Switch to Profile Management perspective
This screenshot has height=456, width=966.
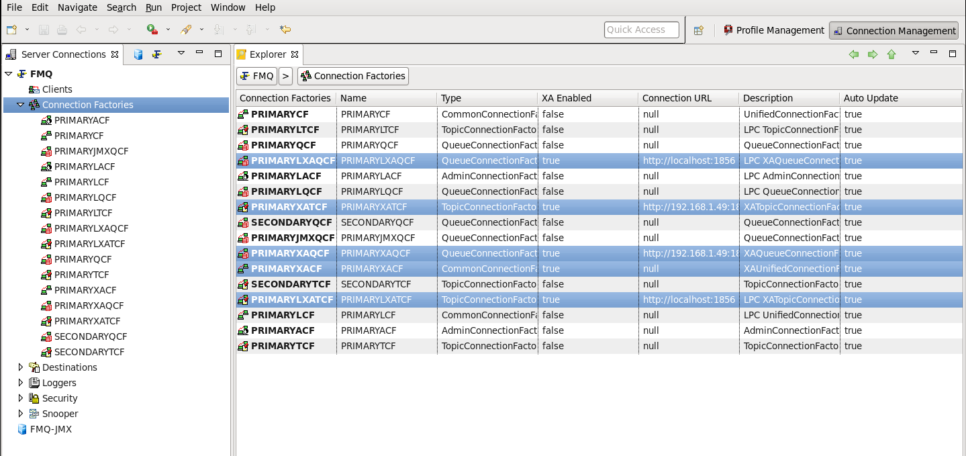point(774,30)
